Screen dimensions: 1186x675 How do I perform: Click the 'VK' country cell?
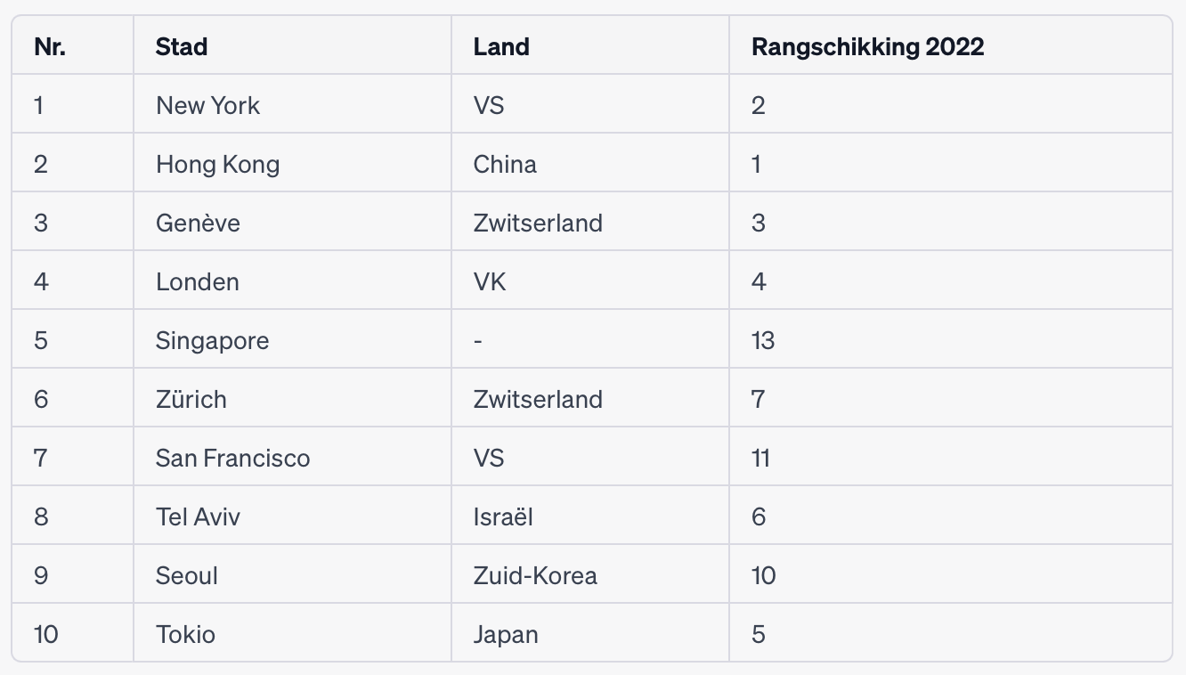pos(490,281)
